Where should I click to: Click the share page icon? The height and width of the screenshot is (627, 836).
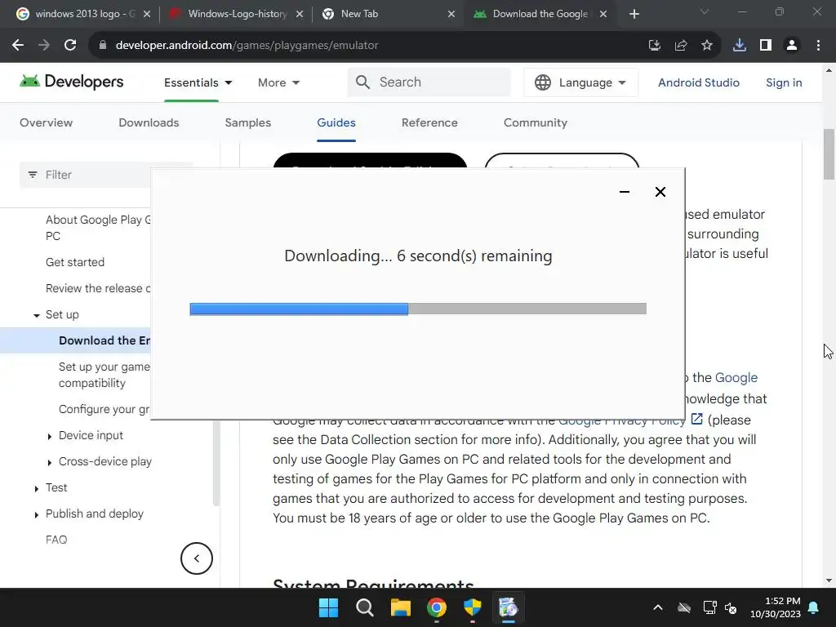coord(681,46)
